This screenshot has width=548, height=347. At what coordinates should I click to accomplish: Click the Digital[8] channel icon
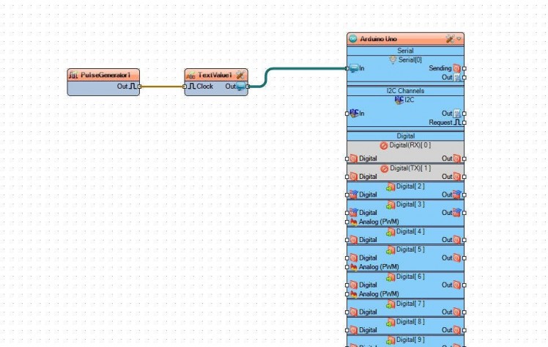click(x=390, y=322)
